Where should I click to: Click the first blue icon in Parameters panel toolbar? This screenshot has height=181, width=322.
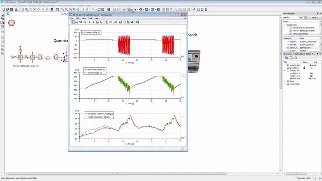(286, 58)
